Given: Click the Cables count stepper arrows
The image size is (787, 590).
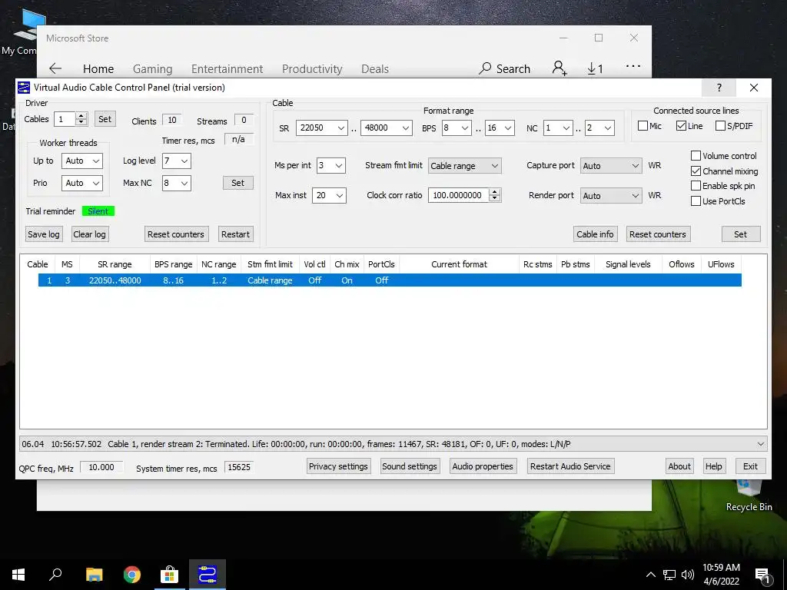Looking at the screenshot, I should (81, 119).
